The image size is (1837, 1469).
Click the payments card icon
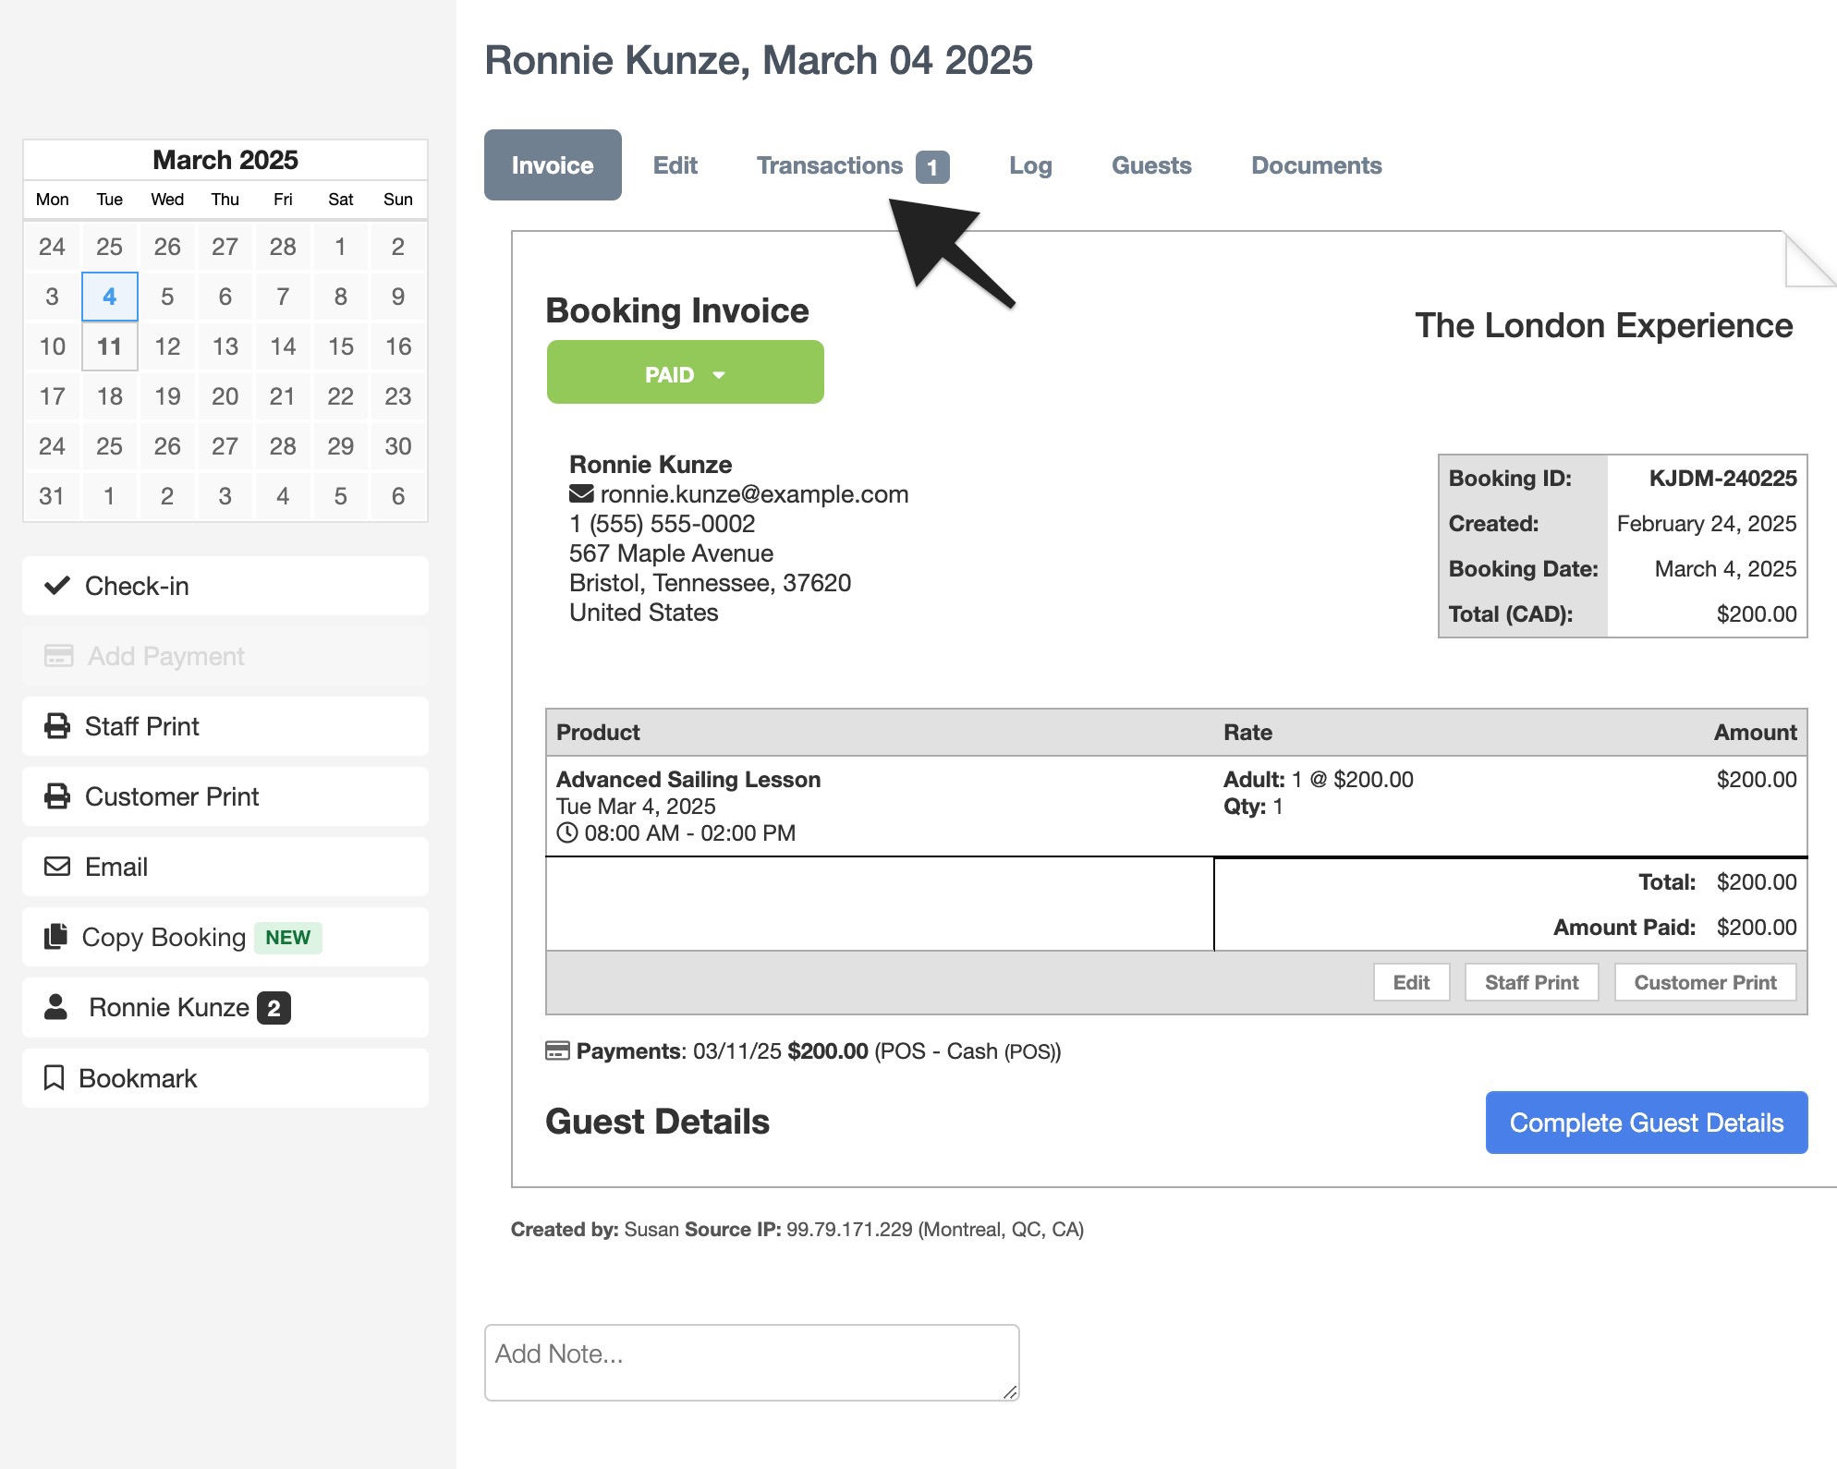(x=557, y=1050)
